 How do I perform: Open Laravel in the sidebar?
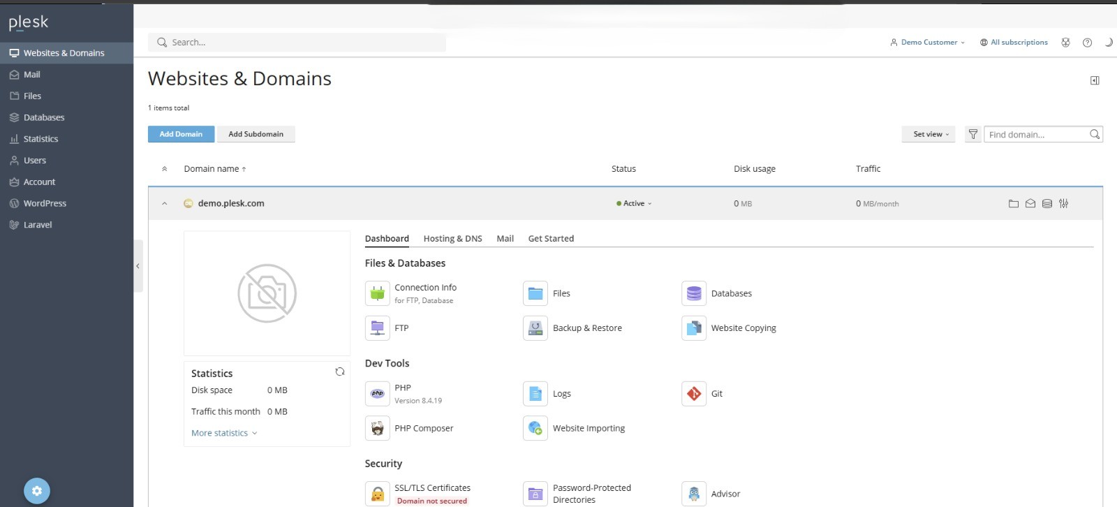tap(66, 225)
